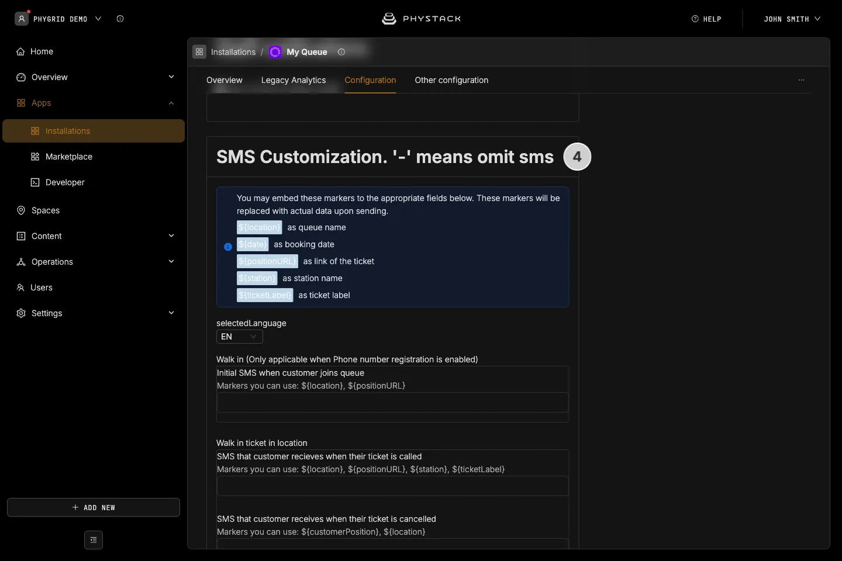This screenshot has height=561, width=842.
Task: Open the selectedLanguage EN dropdown
Action: 240,337
